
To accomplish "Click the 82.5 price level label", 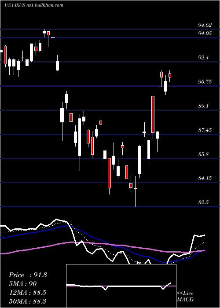I will [203, 202].
